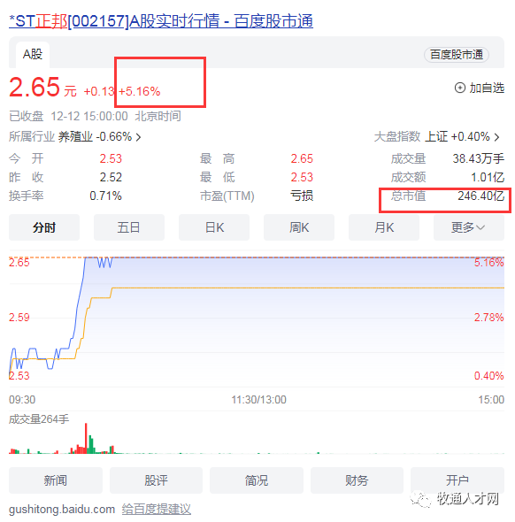Click the 开户 button
Image resolution: width=515 pixels, height=522 pixels.
point(457,480)
